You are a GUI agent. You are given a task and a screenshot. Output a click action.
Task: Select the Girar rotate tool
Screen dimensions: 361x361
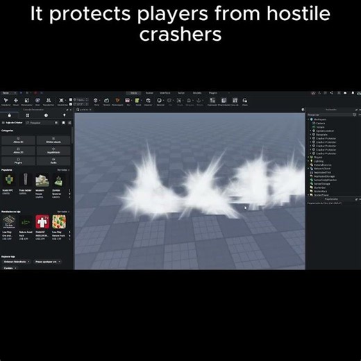37,101
